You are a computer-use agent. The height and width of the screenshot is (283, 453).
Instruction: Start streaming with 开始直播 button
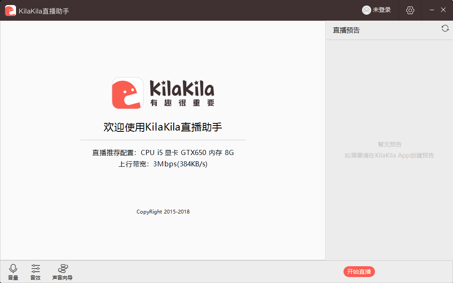359,272
